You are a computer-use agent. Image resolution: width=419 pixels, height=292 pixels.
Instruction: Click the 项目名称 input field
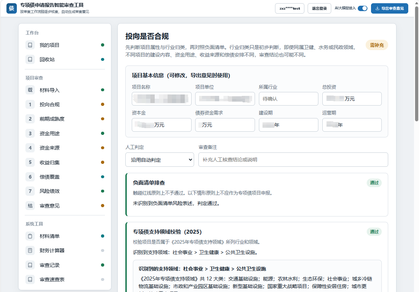(x=162, y=99)
